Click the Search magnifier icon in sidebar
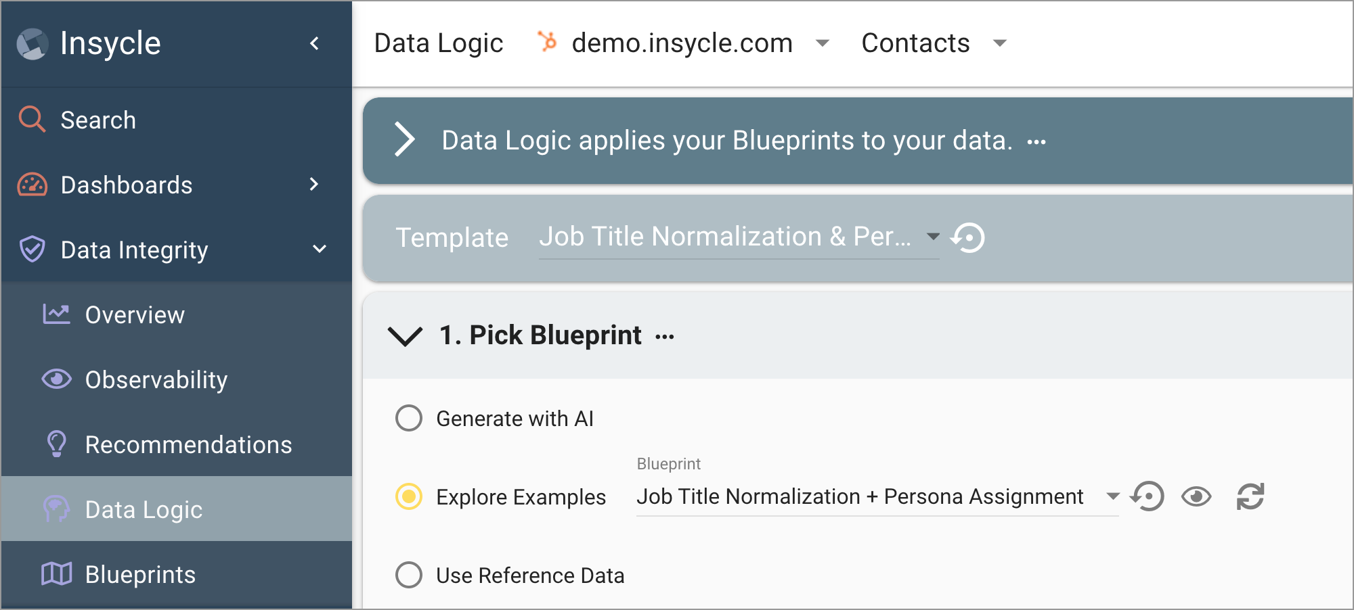The height and width of the screenshot is (610, 1354). tap(32, 120)
